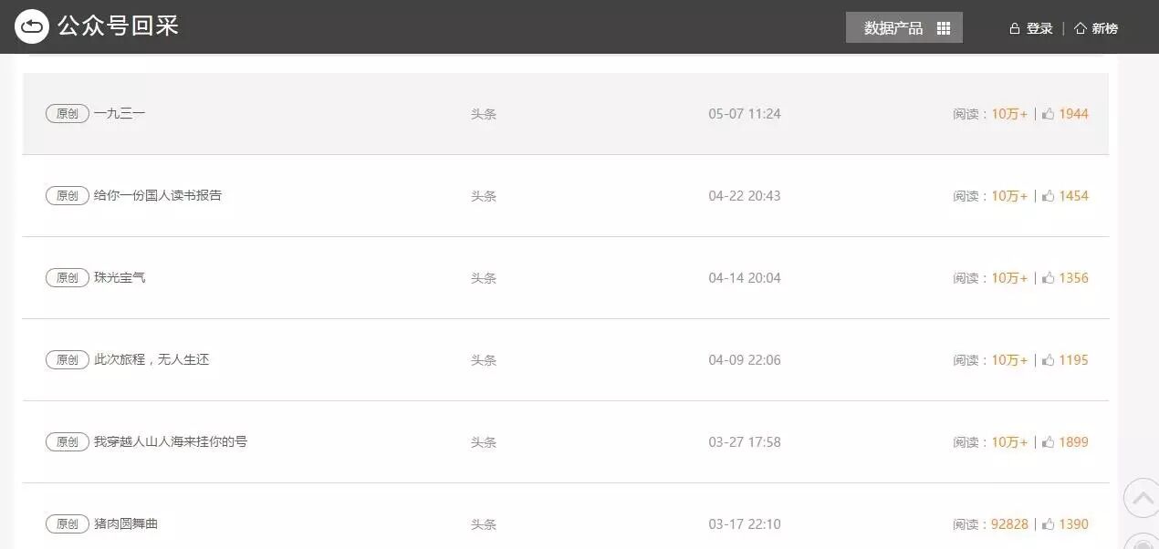Click thumbs-up icon for 一九三一 article
Image resolution: width=1159 pixels, height=549 pixels.
pos(1048,114)
